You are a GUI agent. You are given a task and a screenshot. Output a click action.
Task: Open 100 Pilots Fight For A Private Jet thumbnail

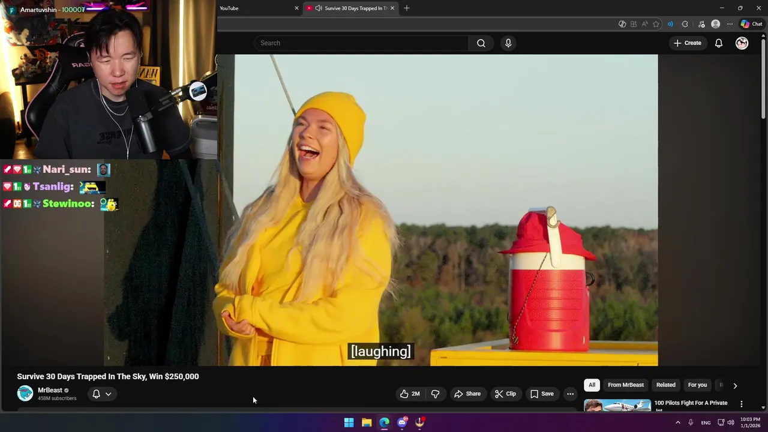(x=617, y=406)
